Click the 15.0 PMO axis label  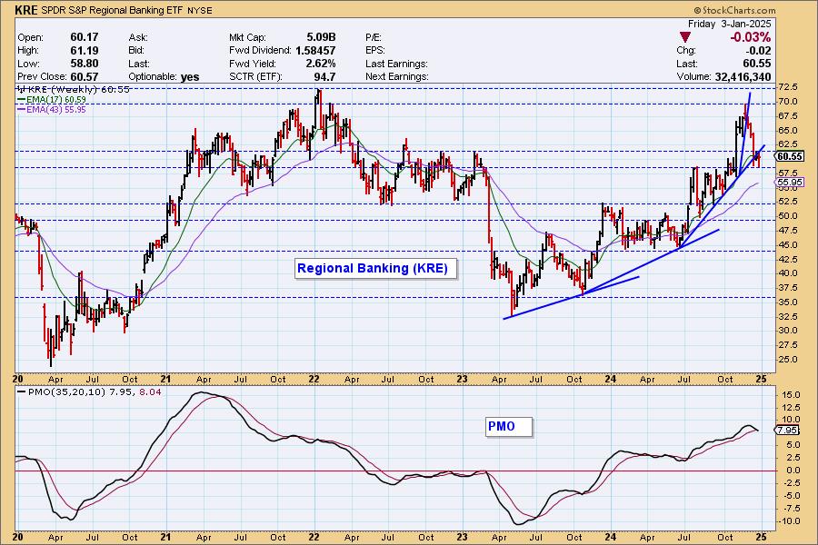[x=792, y=395]
